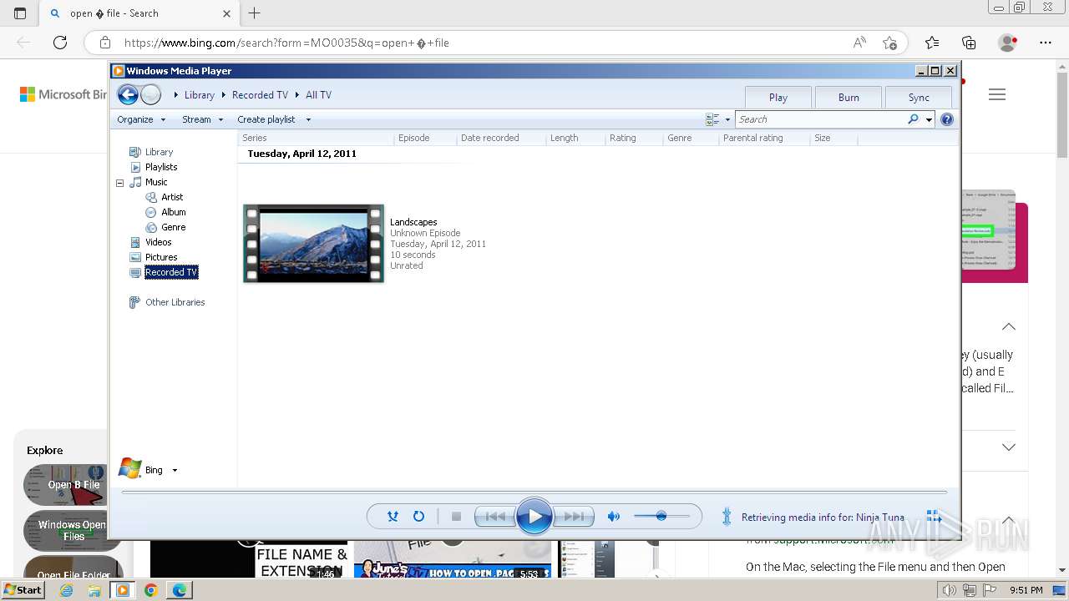Sort by Parental rating column header
This screenshot has height=601, width=1069.
click(765, 138)
